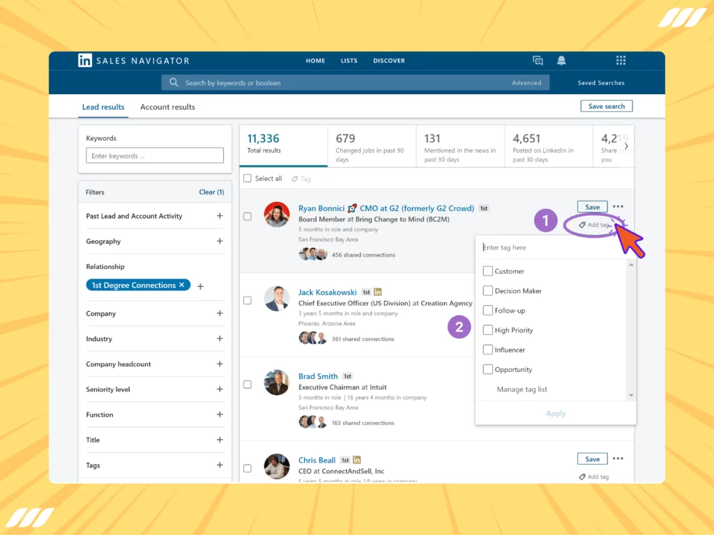Select the 11,336 Total results tab
This screenshot has width=714, height=535.
[x=283, y=146]
